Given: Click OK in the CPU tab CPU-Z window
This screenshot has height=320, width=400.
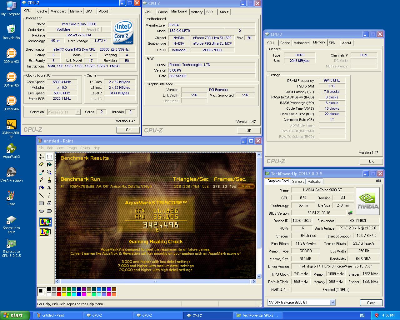Looking at the screenshot, I should pyautogui.click(x=128, y=130).
